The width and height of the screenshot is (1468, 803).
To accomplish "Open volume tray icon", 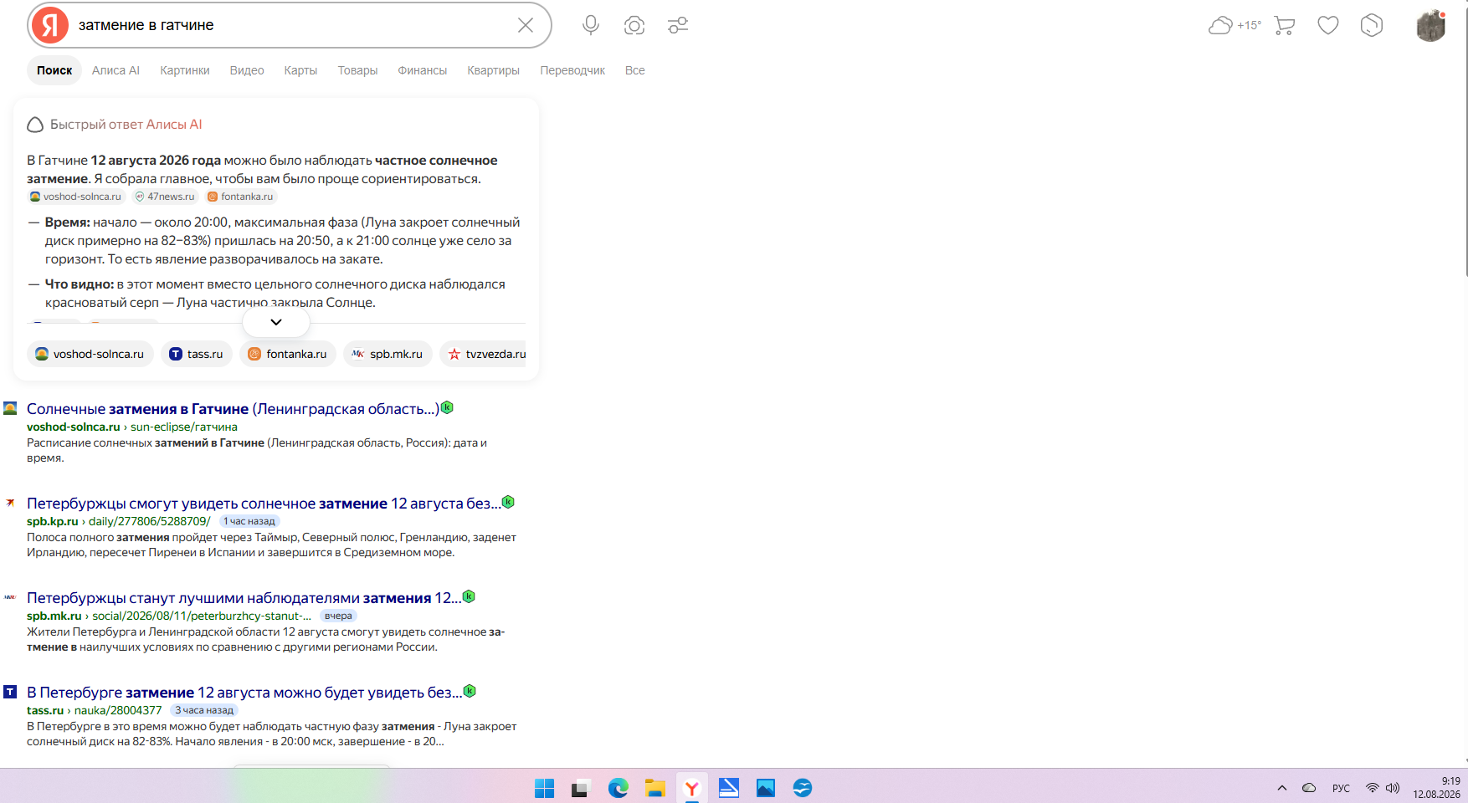I will click(x=1393, y=788).
